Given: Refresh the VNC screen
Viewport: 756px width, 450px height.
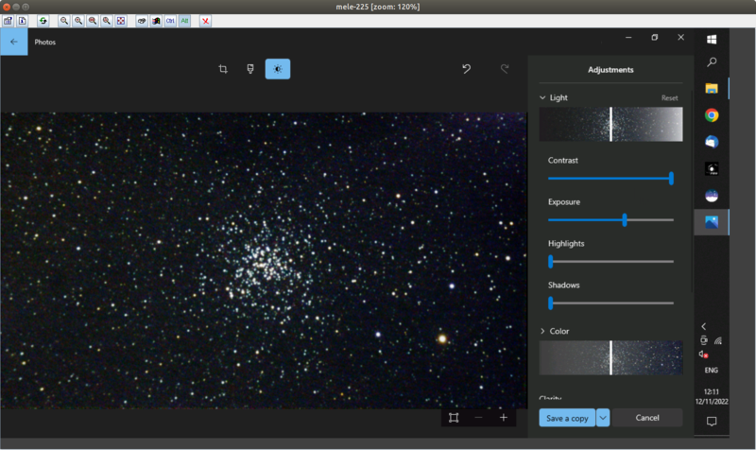Looking at the screenshot, I should [x=43, y=21].
